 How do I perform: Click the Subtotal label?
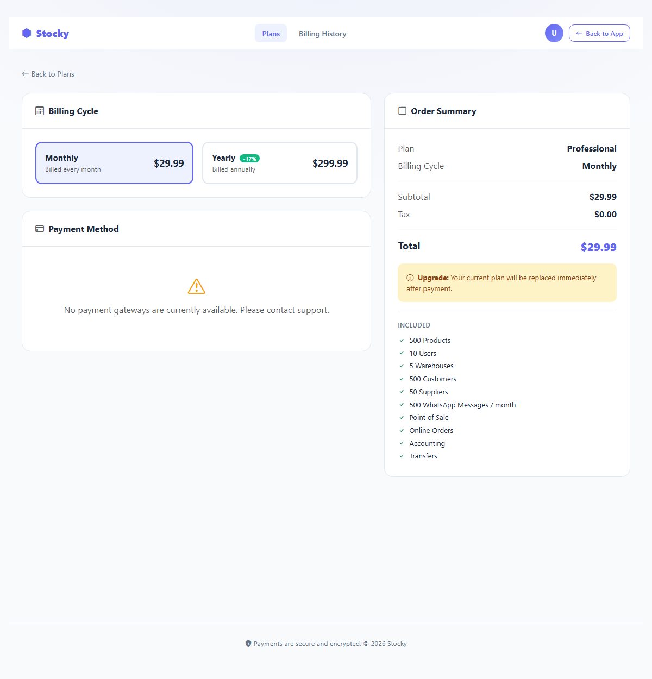pyautogui.click(x=414, y=197)
